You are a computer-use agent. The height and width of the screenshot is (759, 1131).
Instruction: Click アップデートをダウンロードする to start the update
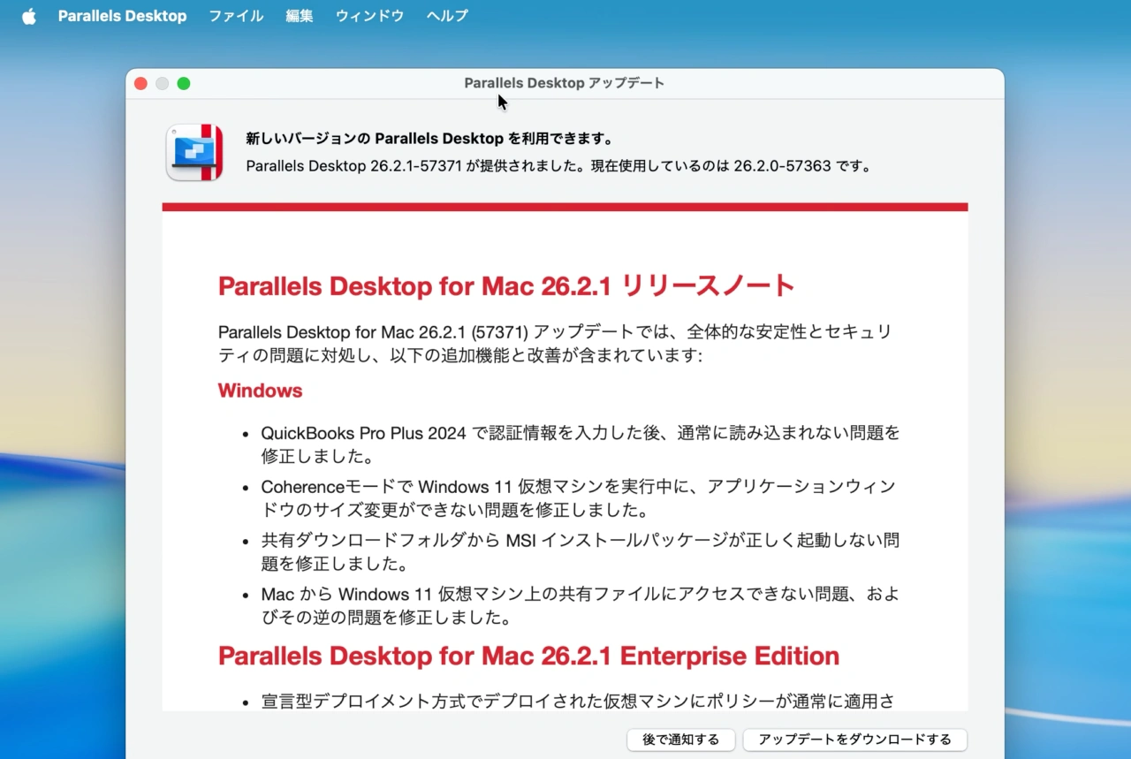pos(854,740)
